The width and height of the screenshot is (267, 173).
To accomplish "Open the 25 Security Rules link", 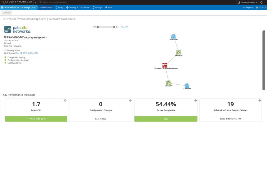I will (12, 50).
